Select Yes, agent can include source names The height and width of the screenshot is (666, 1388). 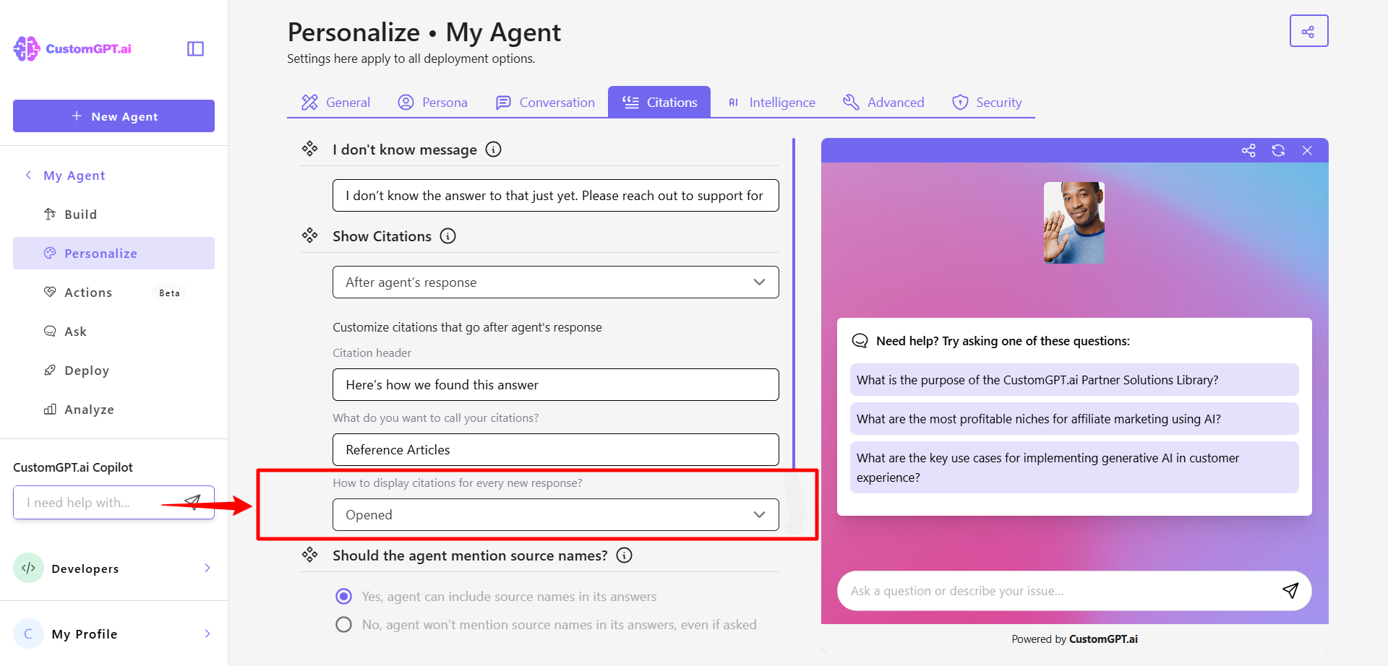point(344,596)
